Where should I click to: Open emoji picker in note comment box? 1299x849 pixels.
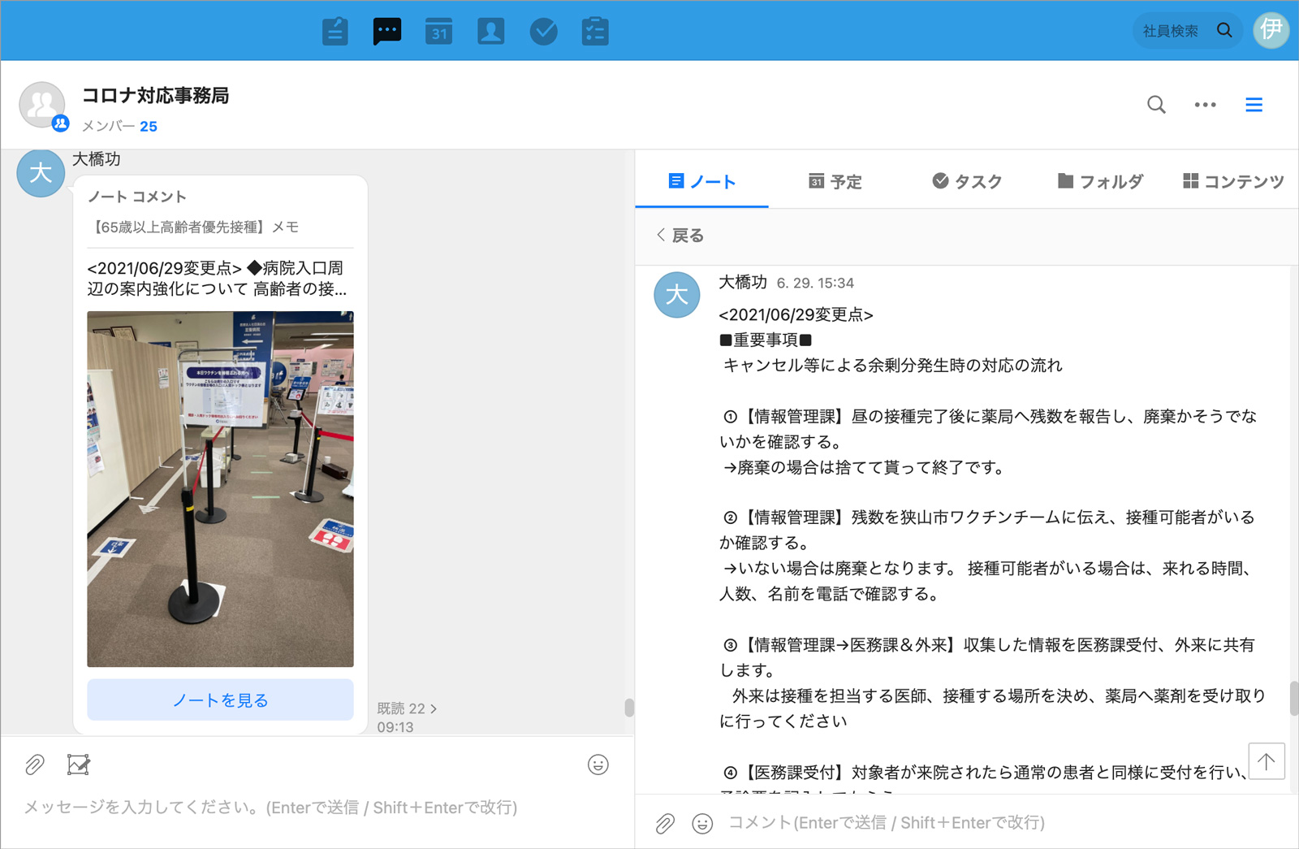(702, 823)
